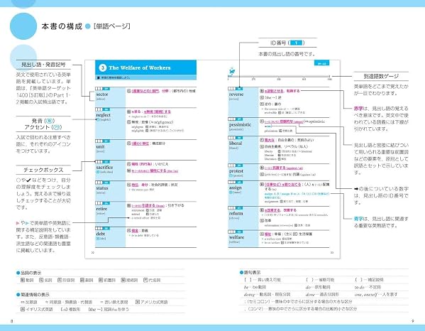Tick the first checkbox above sector
Viewport: 425px width, 331px height.
[96, 89]
